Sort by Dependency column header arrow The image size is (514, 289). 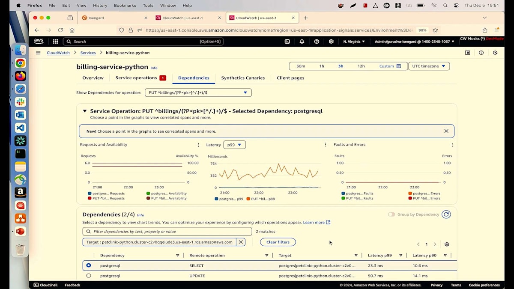pos(177,255)
